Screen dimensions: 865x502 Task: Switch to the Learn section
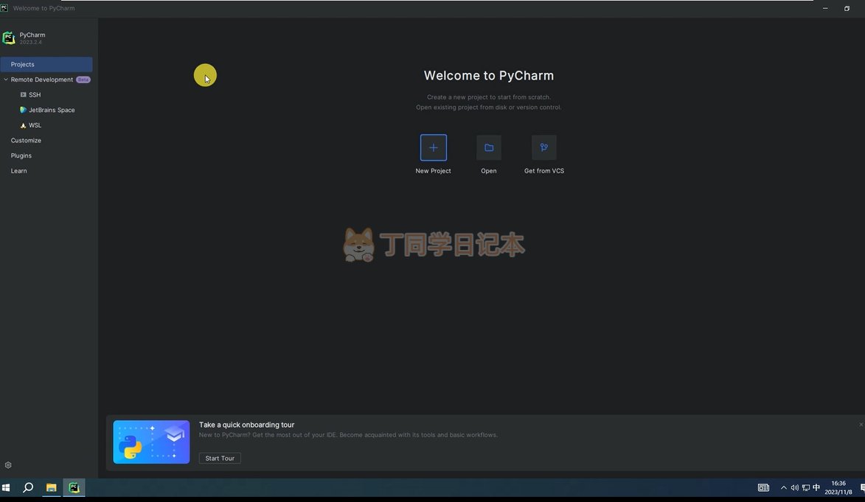(x=18, y=171)
